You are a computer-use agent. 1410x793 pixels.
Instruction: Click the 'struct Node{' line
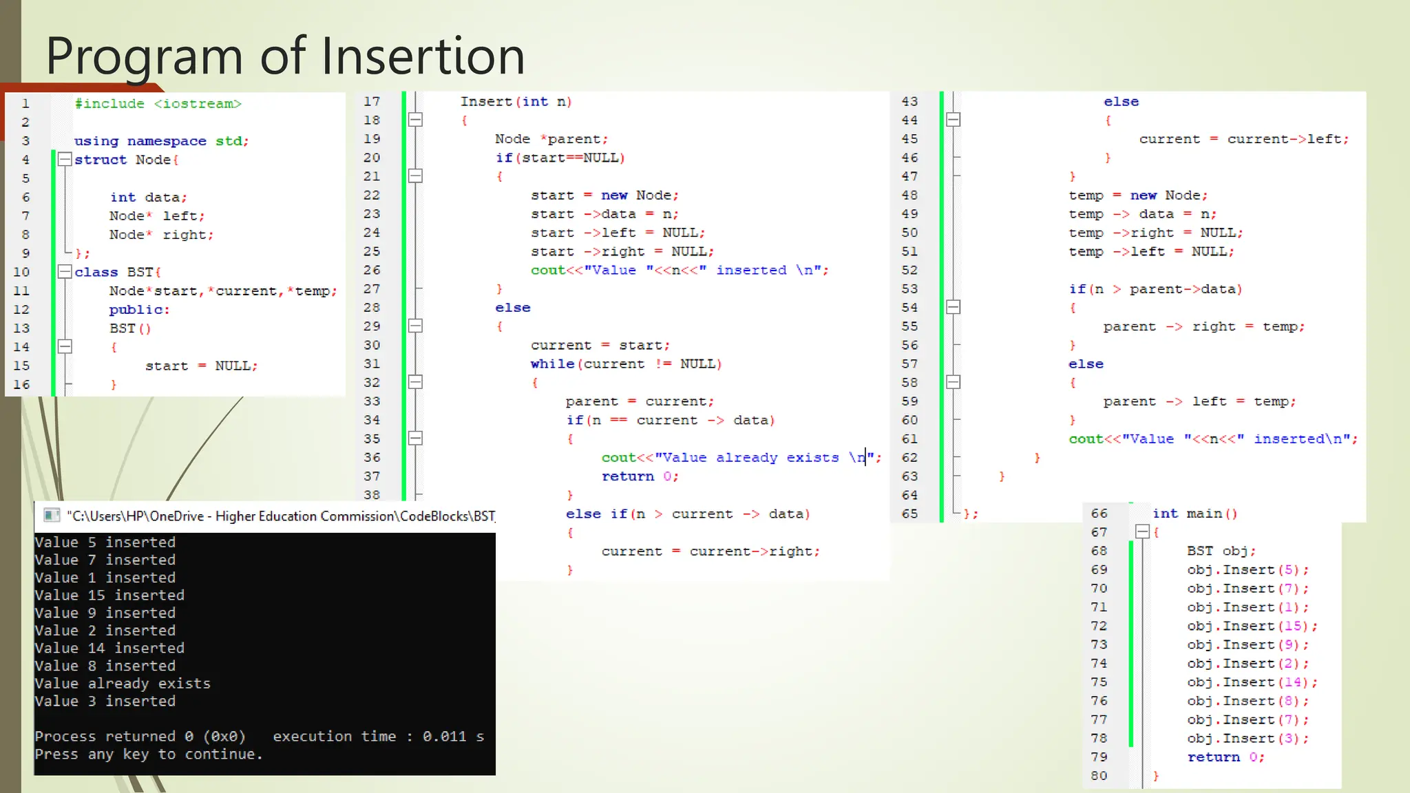pyautogui.click(x=127, y=160)
